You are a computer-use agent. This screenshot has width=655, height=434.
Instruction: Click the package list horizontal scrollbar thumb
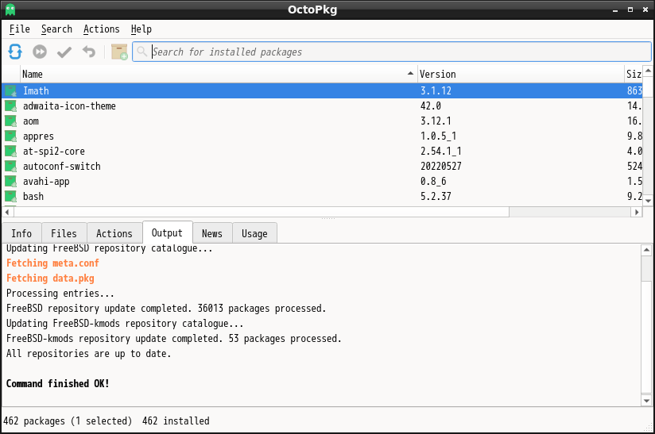pyautogui.click(x=262, y=212)
